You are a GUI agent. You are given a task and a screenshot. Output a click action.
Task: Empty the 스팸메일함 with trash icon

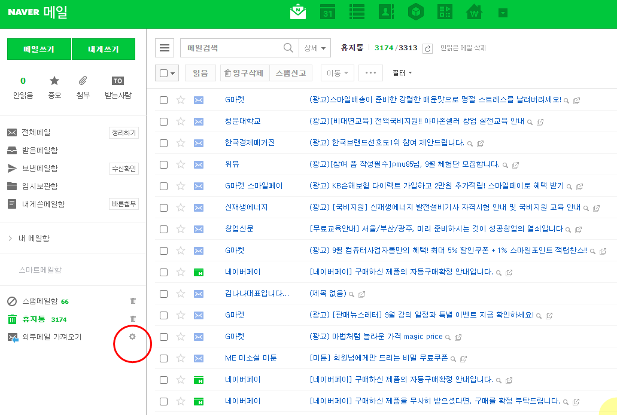coord(133,301)
